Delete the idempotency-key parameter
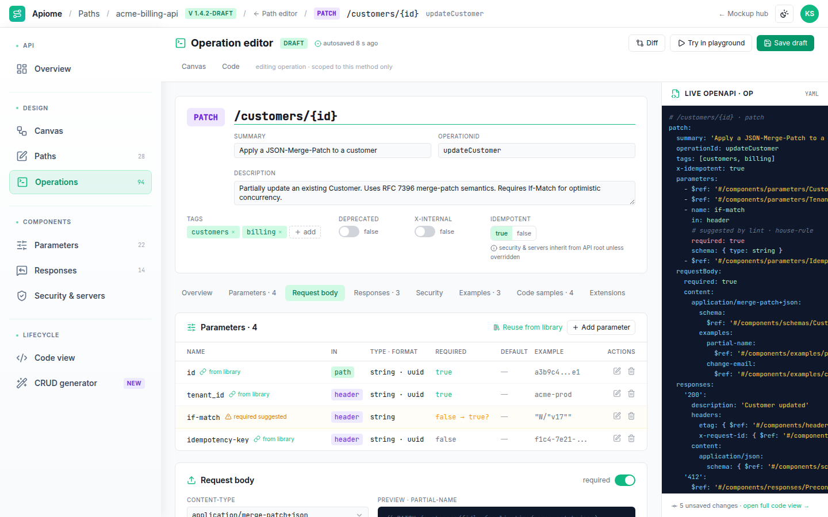The height and width of the screenshot is (517, 828). [x=631, y=438]
